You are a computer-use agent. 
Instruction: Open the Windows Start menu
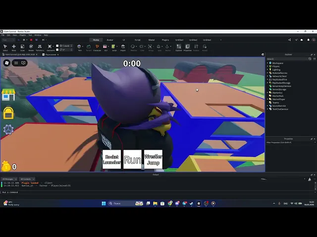click(104, 203)
